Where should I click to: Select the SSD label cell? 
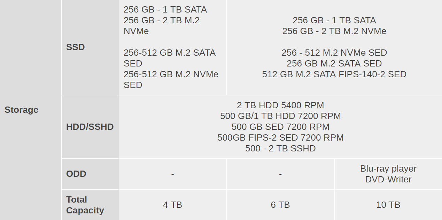(x=90, y=47)
